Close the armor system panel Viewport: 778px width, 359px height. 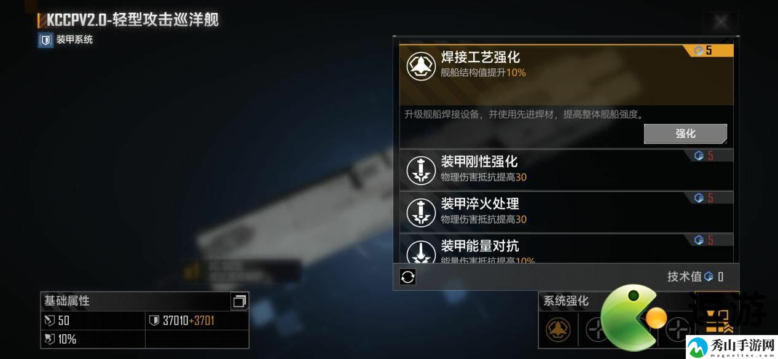point(721,22)
